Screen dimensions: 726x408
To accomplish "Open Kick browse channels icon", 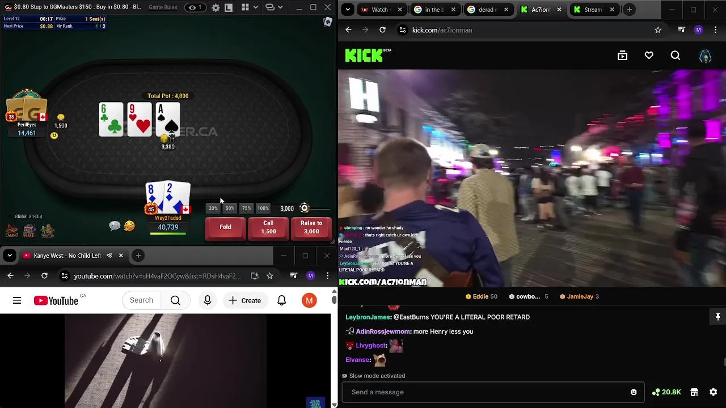I will tap(622, 56).
